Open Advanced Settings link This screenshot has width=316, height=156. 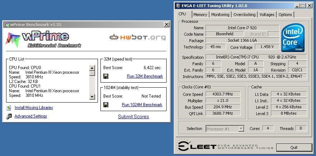31,116
